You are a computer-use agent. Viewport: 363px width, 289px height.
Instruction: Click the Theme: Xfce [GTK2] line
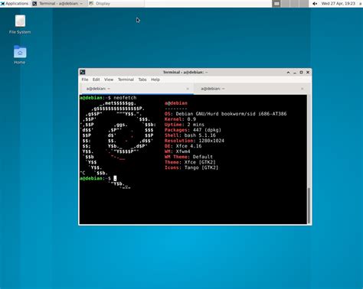point(190,162)
